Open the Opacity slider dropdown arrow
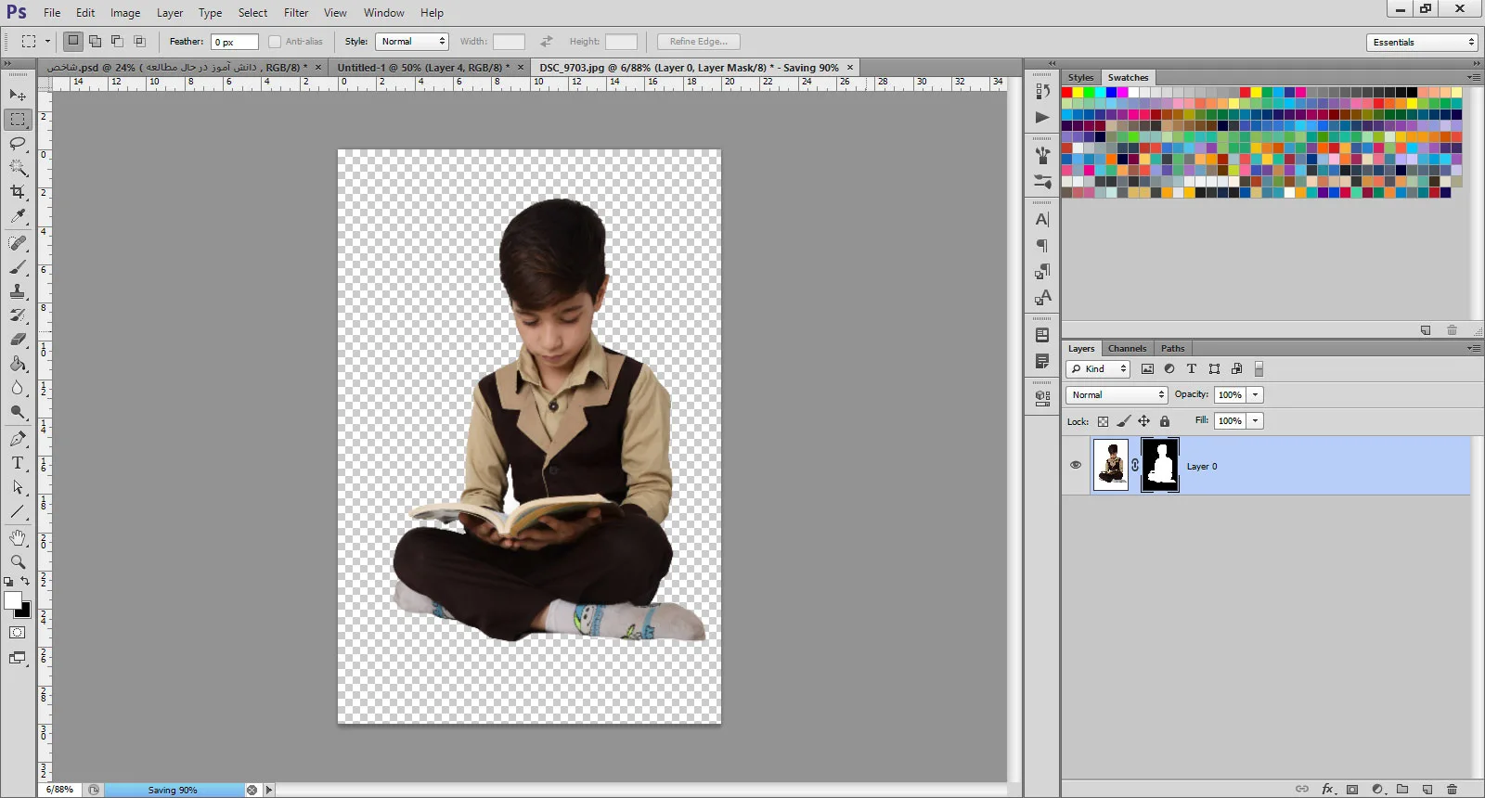Image resolution: width=1485 pixels, height=798 pixels. [x=1256, y=395]
